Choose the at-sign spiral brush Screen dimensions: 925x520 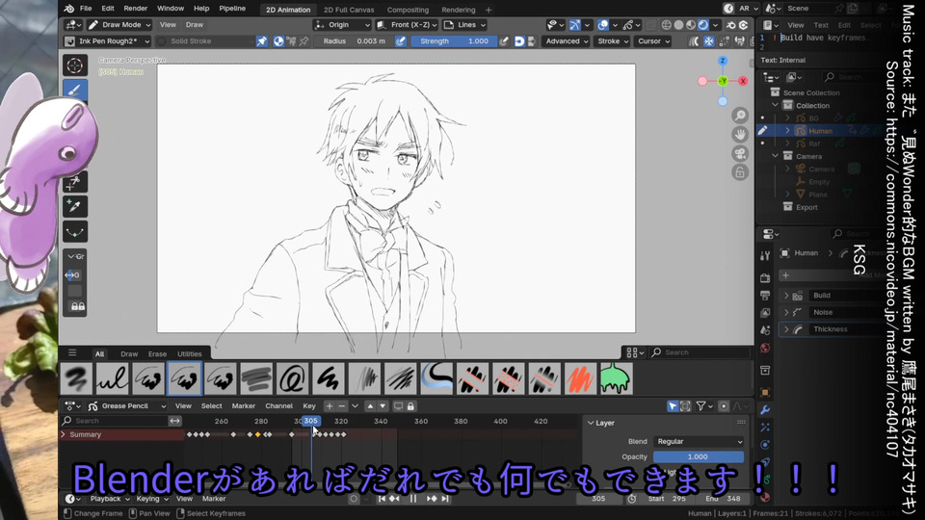click(x=293, y=378)
